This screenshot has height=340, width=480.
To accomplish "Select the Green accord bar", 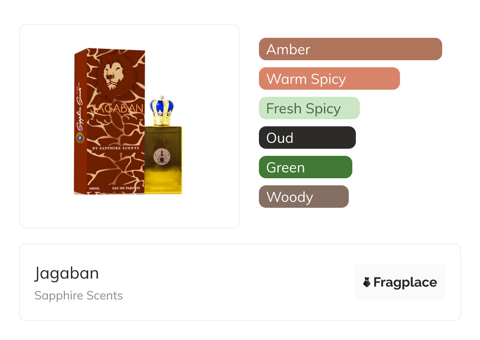I will (x=305, y=167).
